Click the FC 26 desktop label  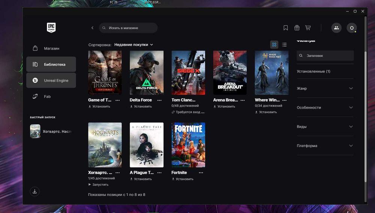[114, 2]
